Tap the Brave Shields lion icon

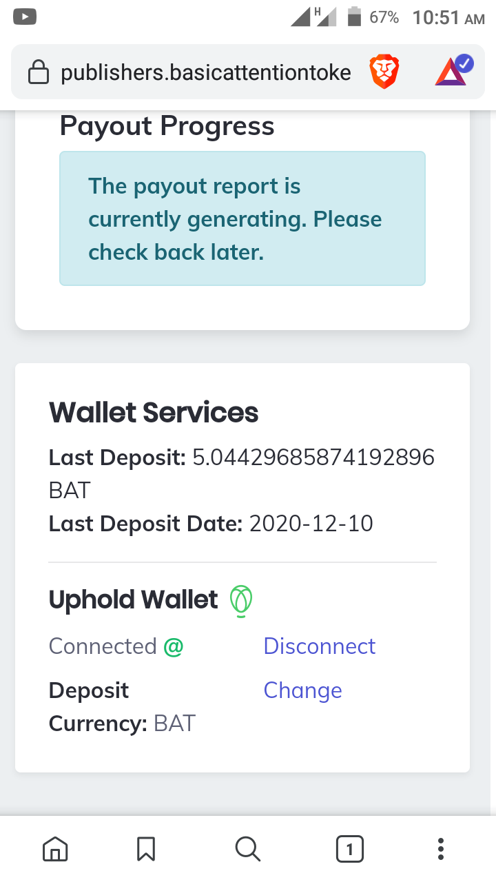click(384, 72)
